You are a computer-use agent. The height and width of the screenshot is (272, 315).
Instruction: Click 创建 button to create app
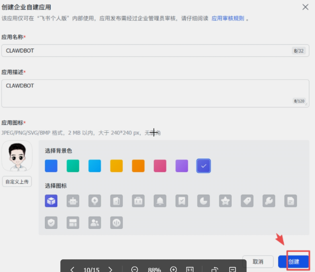tap(293, 262)
